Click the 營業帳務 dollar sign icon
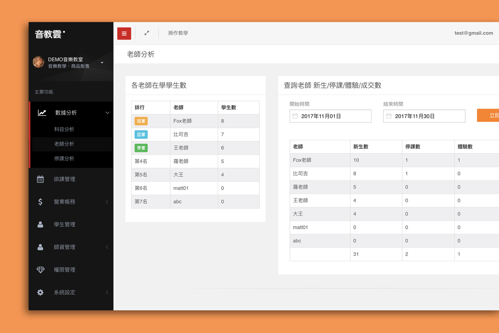Image resolution: width=499 pixels, height=333 pixels. tap(40, 202)
